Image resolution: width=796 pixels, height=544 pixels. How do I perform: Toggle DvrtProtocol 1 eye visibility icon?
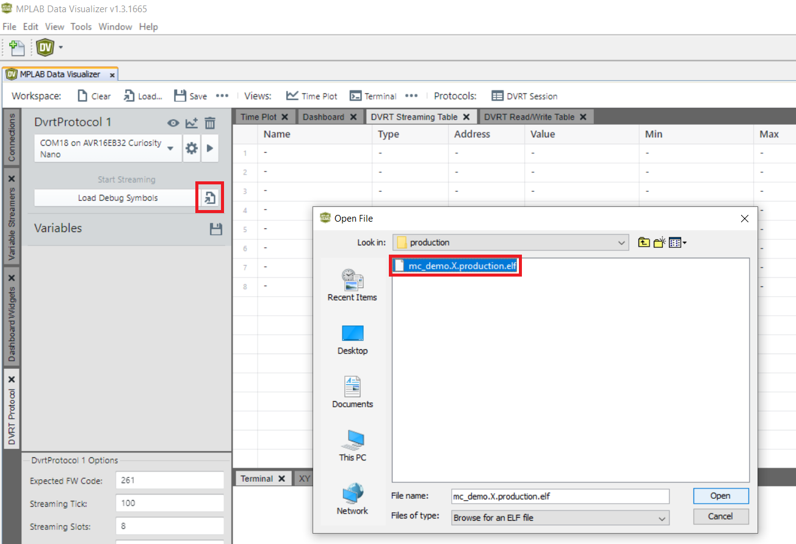[174, 123]
